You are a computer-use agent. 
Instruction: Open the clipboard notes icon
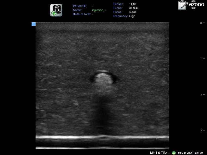[183, 5]
